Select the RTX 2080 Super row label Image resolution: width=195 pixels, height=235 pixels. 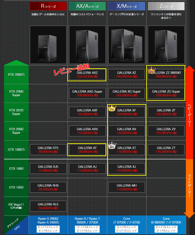[x=16, y=93]
